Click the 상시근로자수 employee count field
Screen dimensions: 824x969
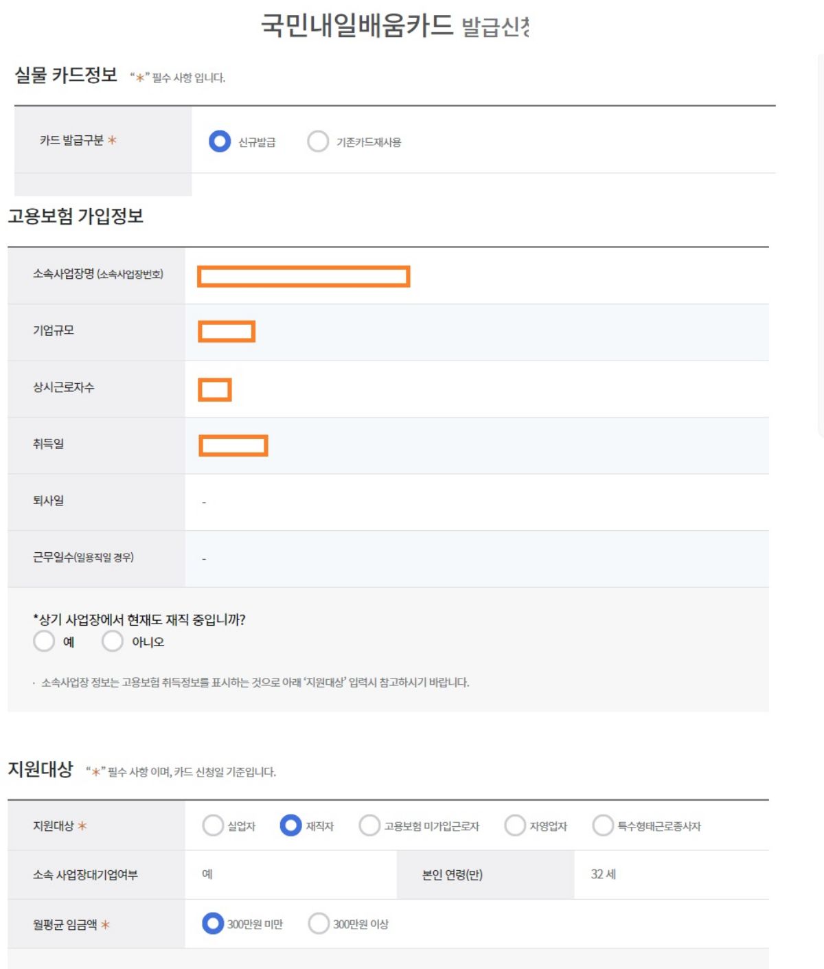coord(215,389)
